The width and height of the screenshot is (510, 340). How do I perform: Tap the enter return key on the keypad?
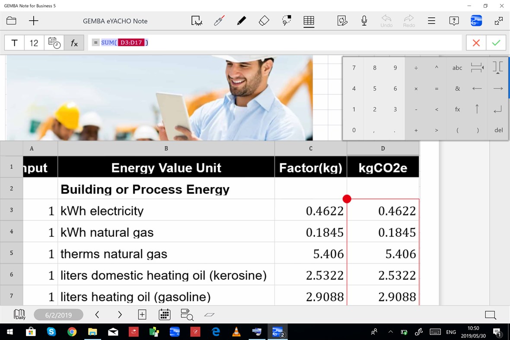click(x=498, y=110)
